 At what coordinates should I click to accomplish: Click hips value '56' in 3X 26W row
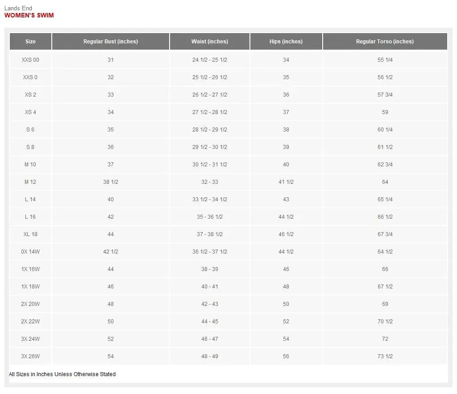pyautogui.click(x=286, y=356)
